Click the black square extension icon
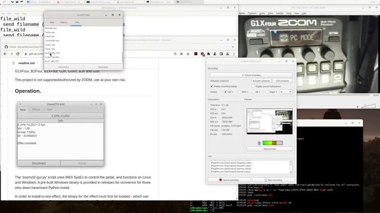This screenshot has height=213, width=380. 196,54
